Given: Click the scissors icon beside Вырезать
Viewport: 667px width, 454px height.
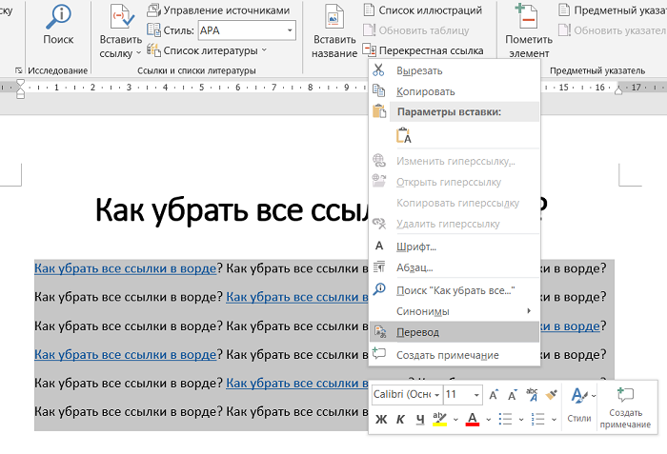Looking at the screenshot, I should [x=378, y=70].
